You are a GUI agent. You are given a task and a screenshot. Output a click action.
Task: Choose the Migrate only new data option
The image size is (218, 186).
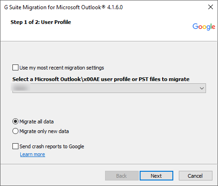pos(15,131)
